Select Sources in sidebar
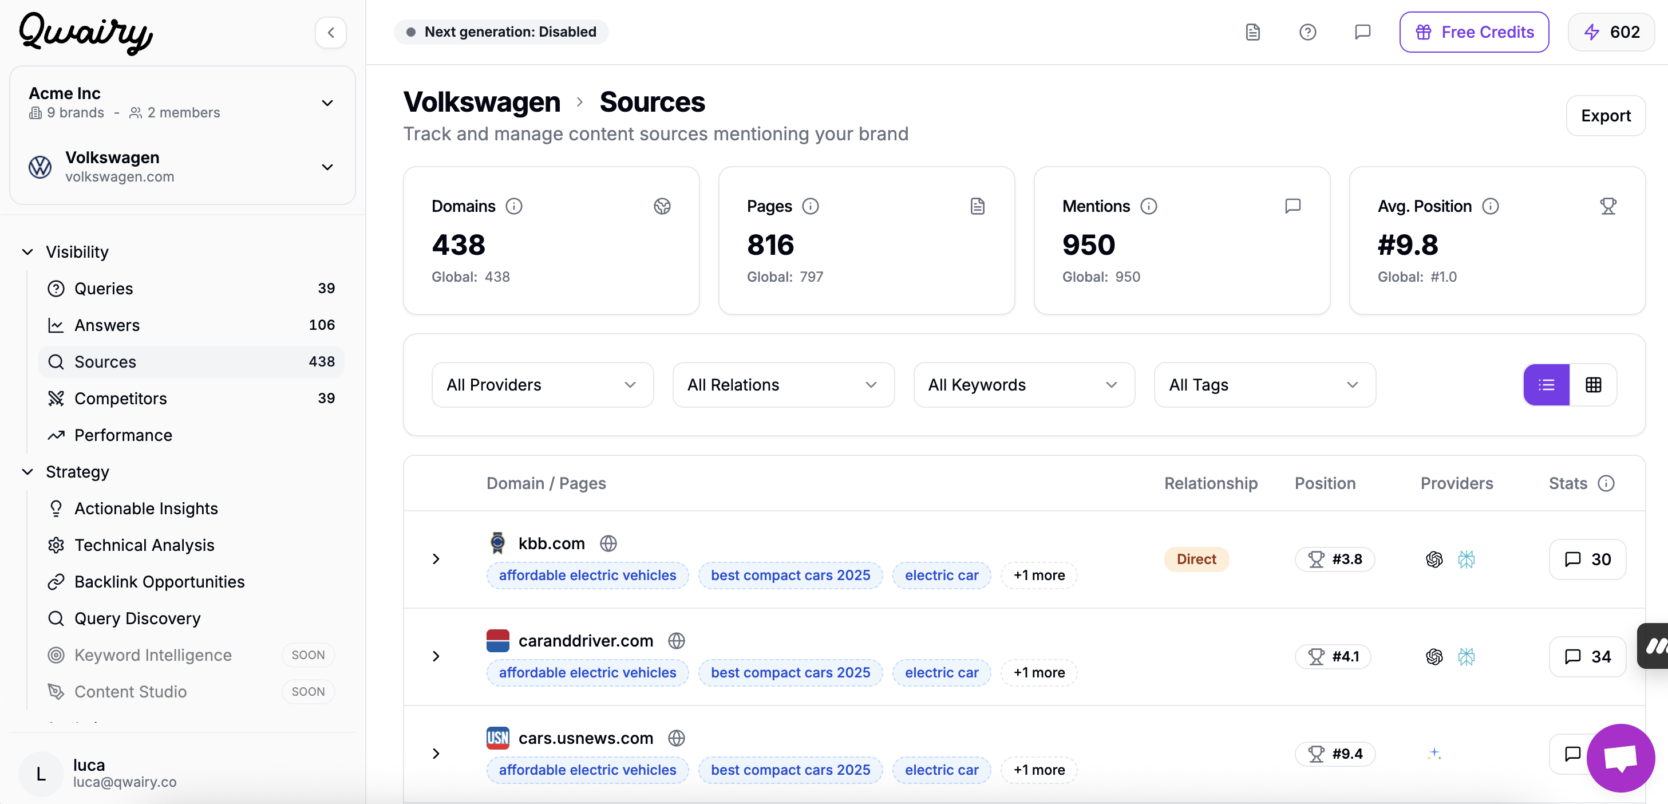Viewport: 1668px width, 804px height. click(191, 361)
